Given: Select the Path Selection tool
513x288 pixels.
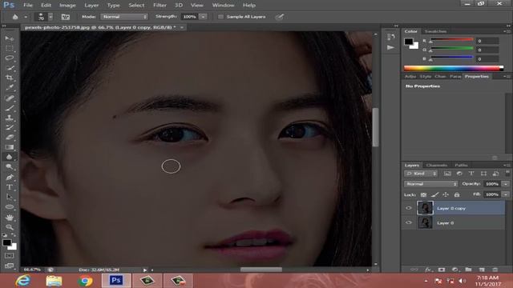Looking at the screenshot, I should pos(9,197).
